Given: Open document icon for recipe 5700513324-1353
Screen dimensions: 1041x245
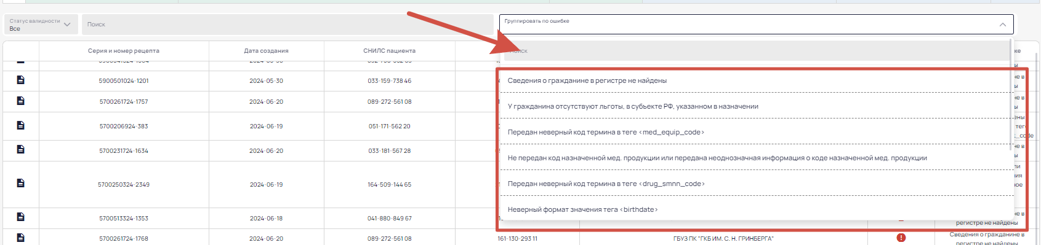Looking at the screenshot, I should click(x=20, y=217).
